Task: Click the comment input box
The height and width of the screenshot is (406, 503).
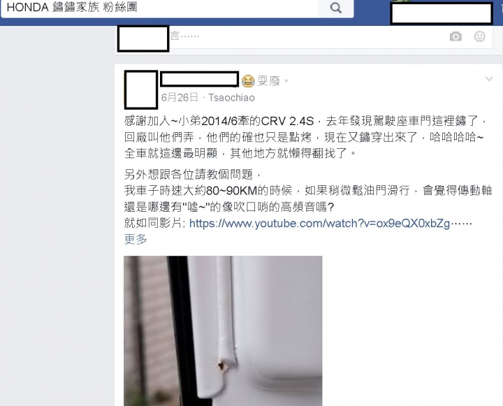Action: 308,36
